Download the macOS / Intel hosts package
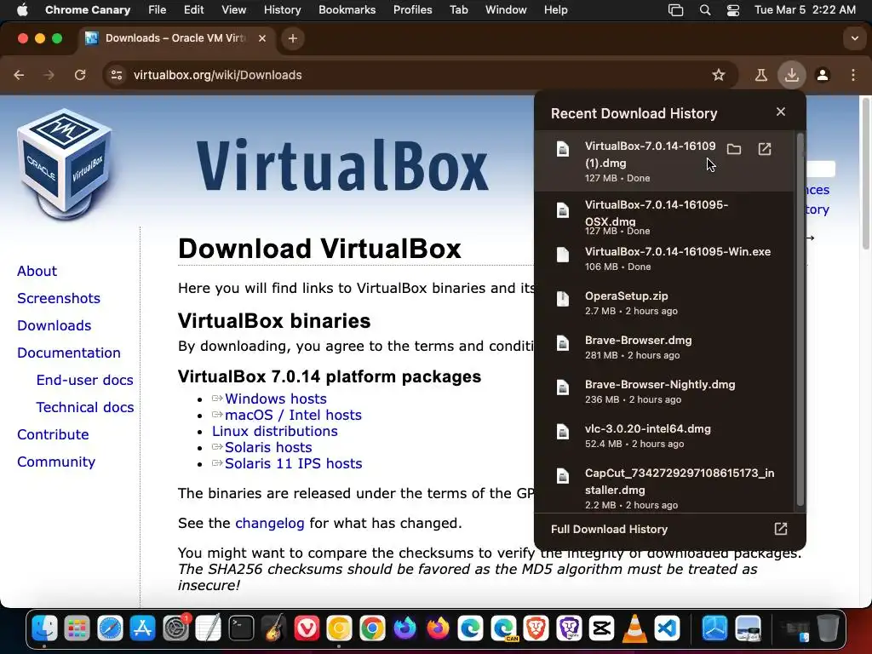 (293, 415)
